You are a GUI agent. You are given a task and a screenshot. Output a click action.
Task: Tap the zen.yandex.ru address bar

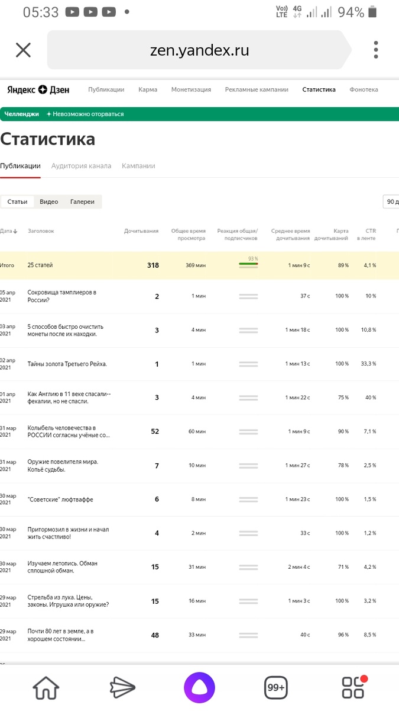coord(199,50)
